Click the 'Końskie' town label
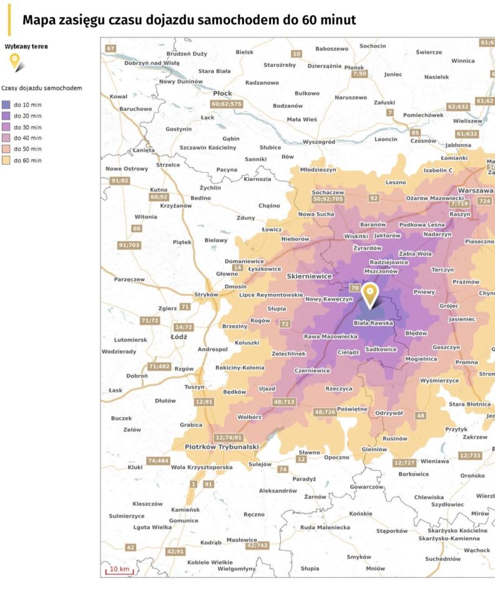Screen dimensions: 495x599 click(360, 514)
